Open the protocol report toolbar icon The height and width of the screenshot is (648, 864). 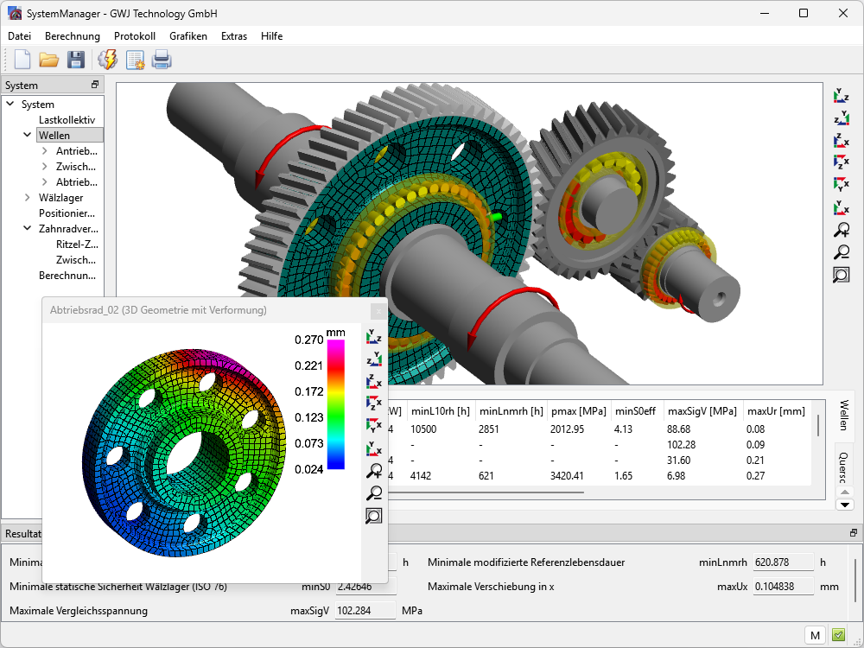click(136, 60)
